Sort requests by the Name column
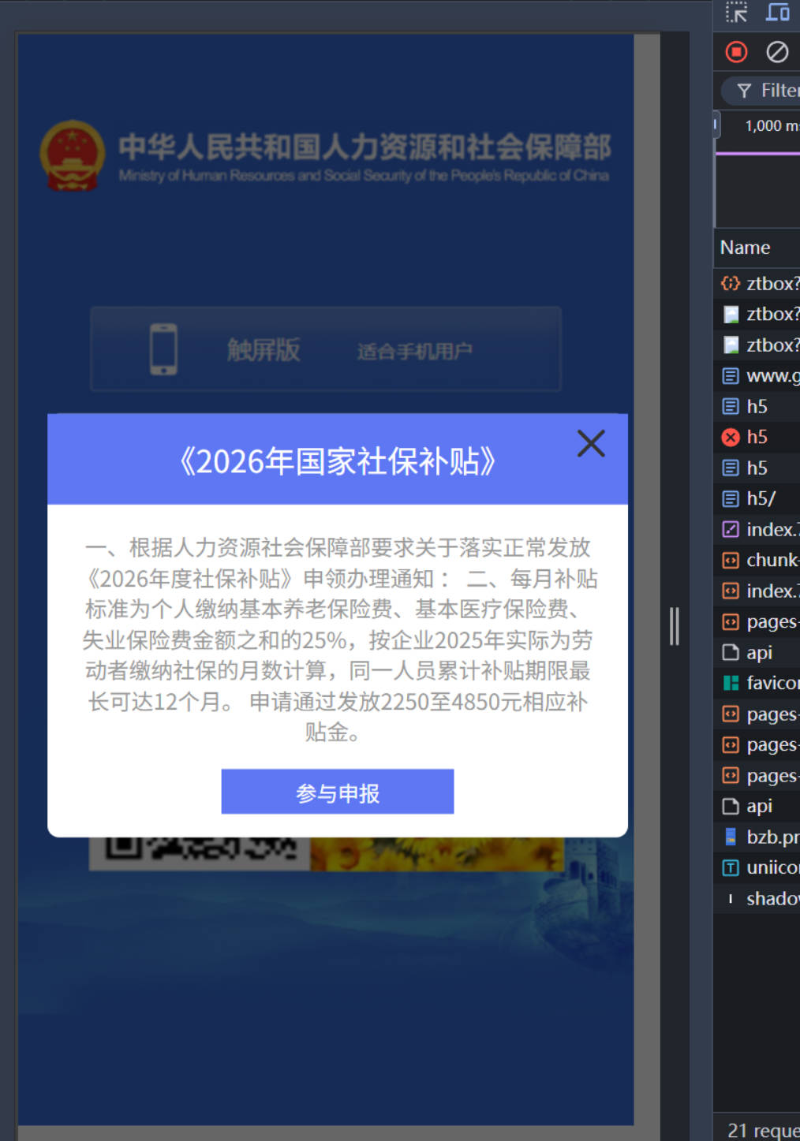 coord(745,248)
